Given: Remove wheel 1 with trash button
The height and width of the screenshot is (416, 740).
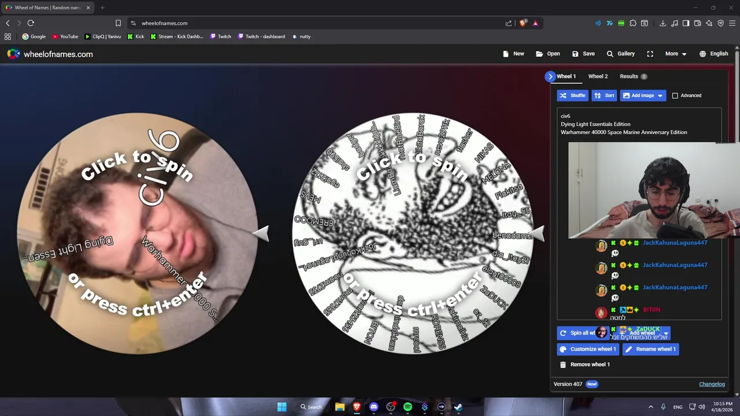Looking at the screenshot, I should pos(584,365).
